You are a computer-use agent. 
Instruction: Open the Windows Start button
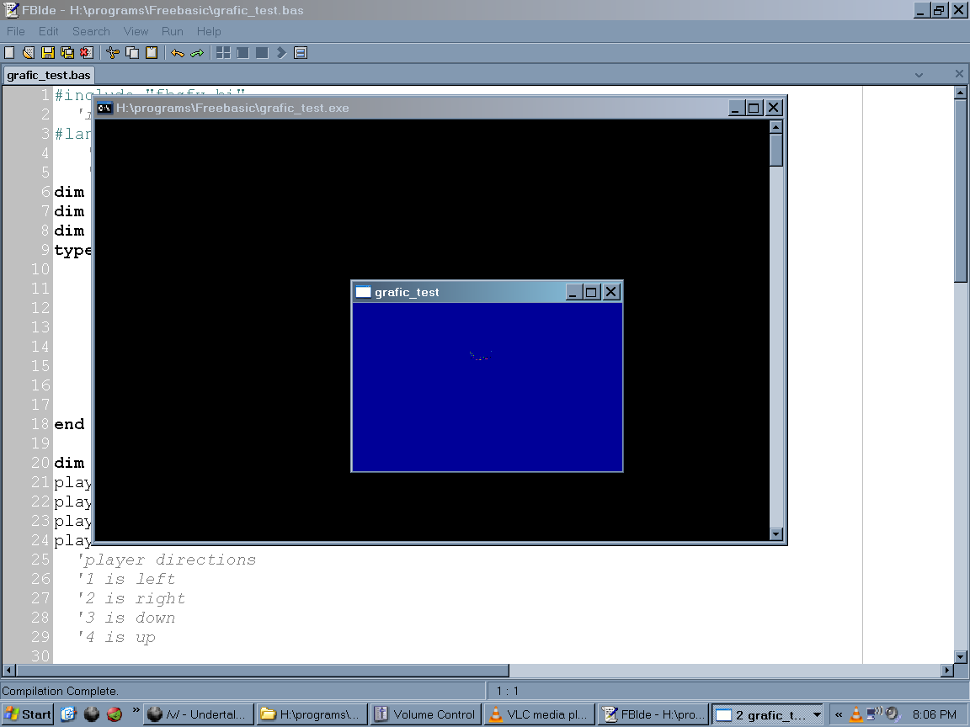coord(28,714)
